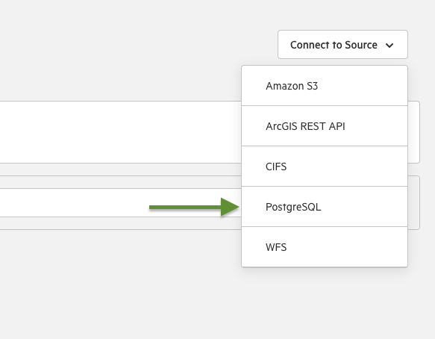This screenshot has width=435, height=339.
Task: Choose the ArcGIS REST API option
Action: click(x=325, y=126)
